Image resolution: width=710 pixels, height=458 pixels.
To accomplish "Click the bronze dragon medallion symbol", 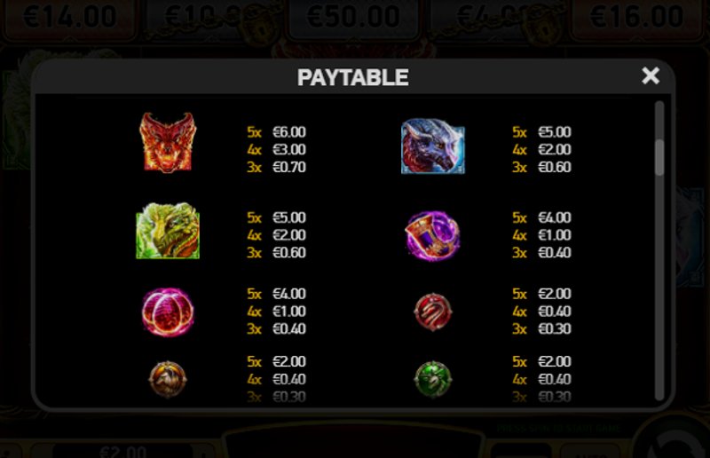I will tap(168, 379).
